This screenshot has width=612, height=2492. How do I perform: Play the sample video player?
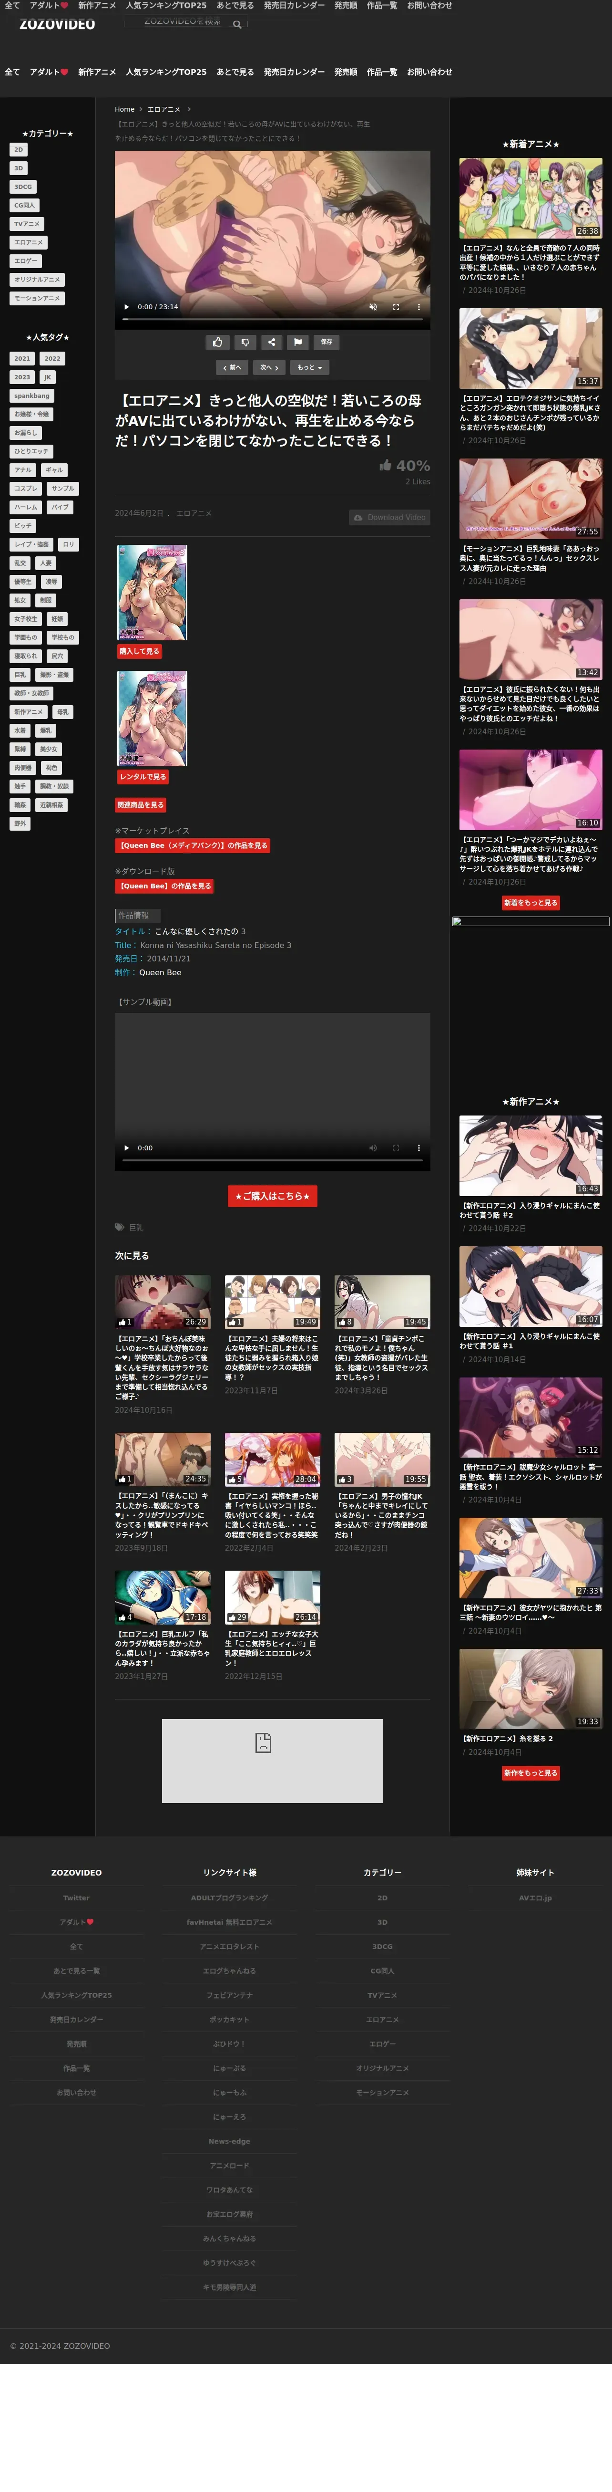[127, 1148]
